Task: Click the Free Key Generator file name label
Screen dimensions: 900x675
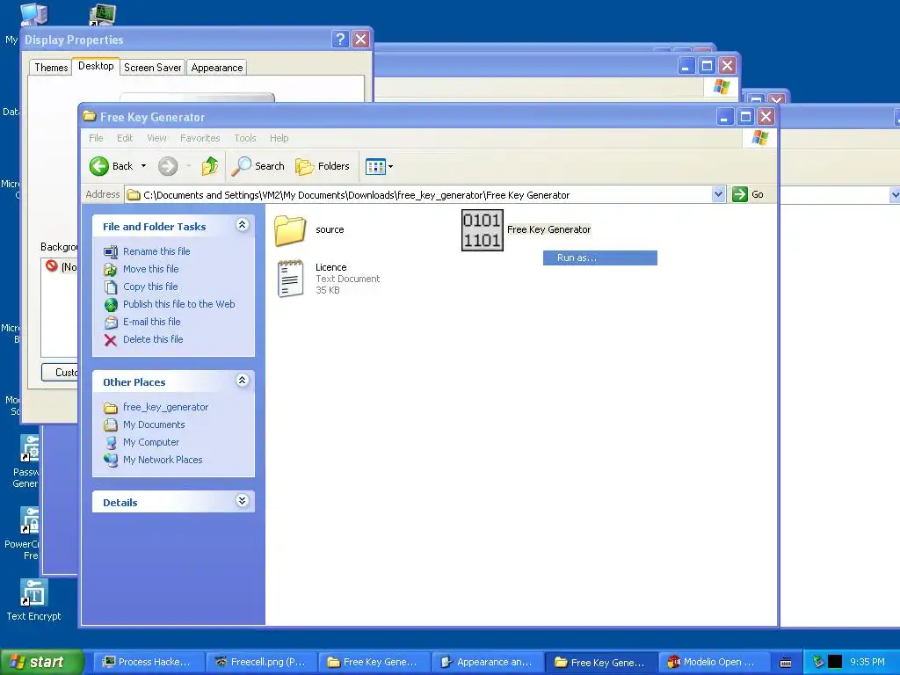Action: point(548,229)
